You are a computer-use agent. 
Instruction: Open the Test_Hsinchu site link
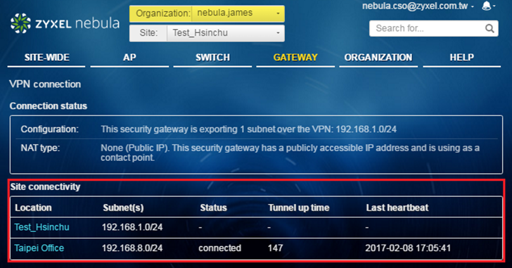point(42,227)
